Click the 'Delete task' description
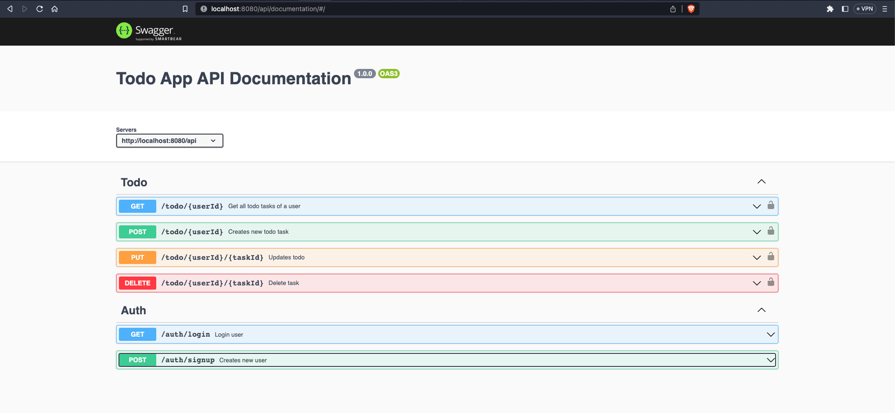 284,283
